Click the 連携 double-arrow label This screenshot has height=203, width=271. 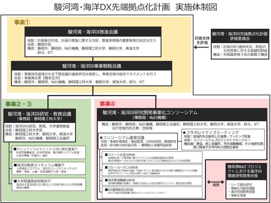coord(216,185)
